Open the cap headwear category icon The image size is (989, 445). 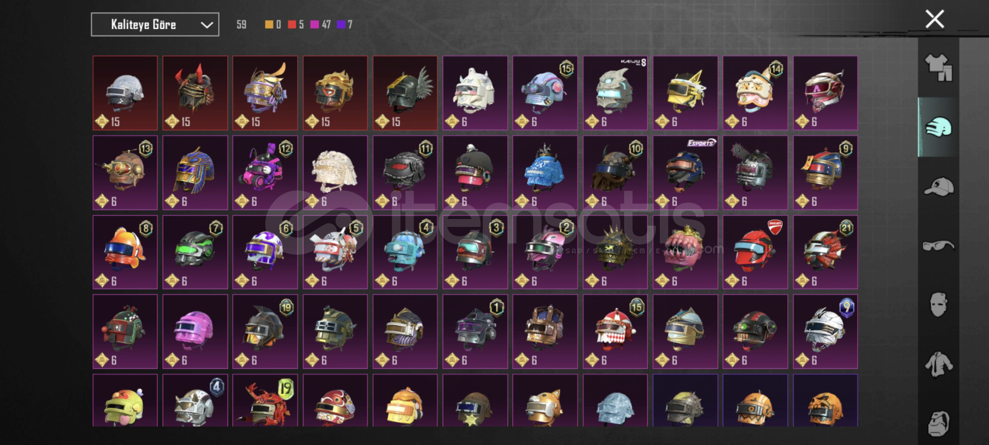939,187
